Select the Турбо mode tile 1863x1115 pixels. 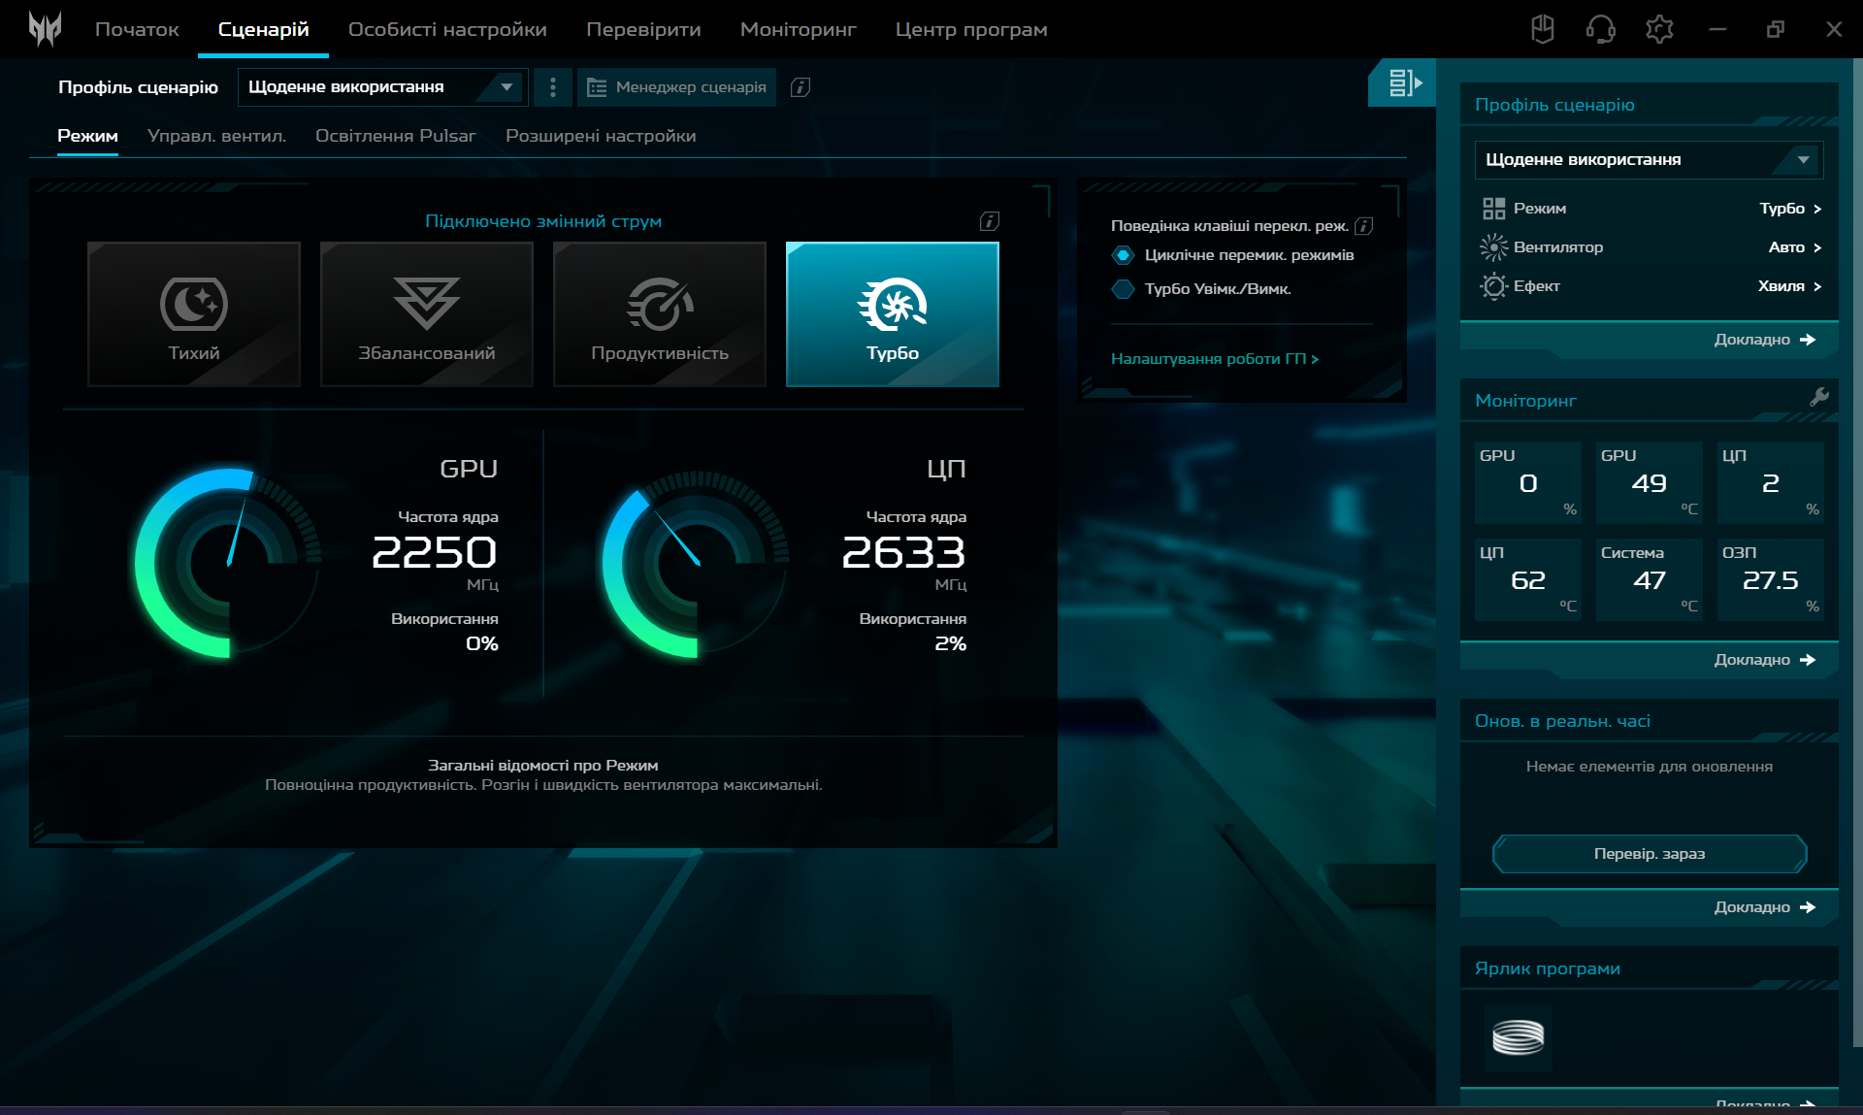892,313
